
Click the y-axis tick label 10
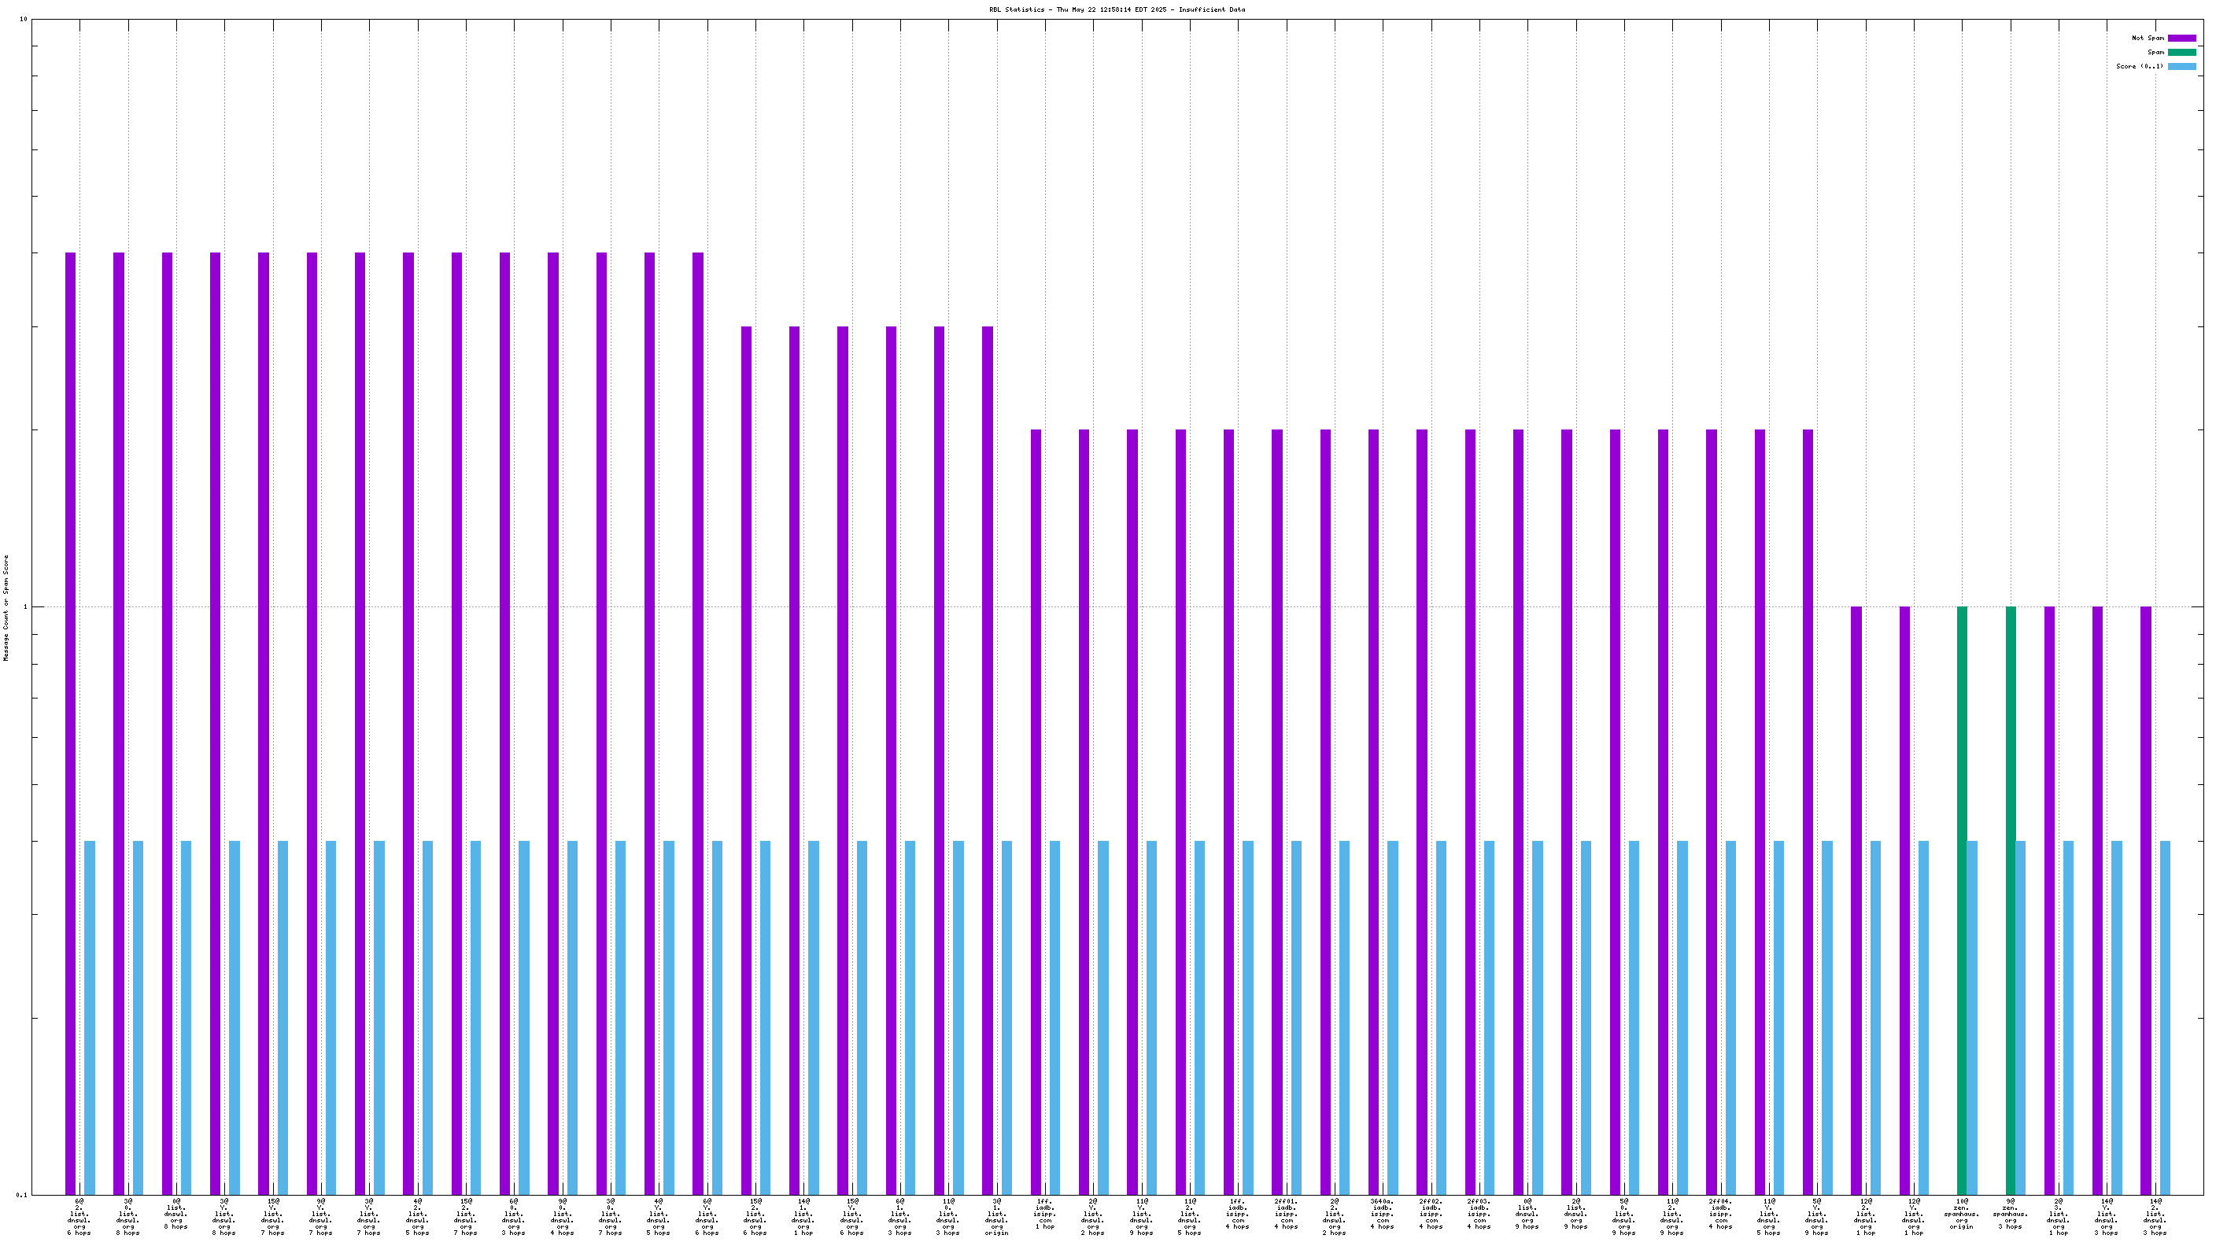coord(24,19)
